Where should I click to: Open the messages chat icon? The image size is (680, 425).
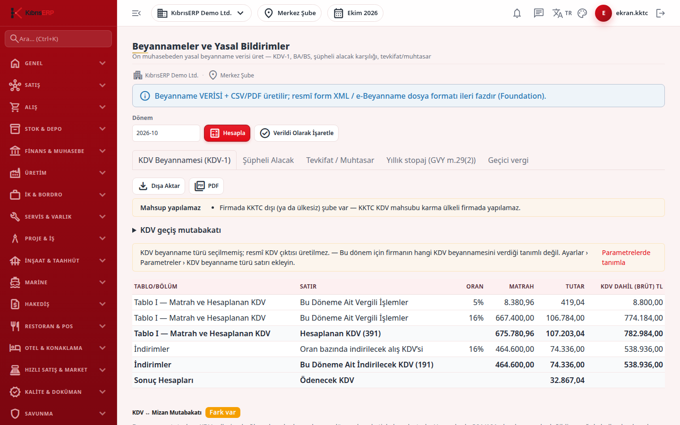(x=539, y=13)
